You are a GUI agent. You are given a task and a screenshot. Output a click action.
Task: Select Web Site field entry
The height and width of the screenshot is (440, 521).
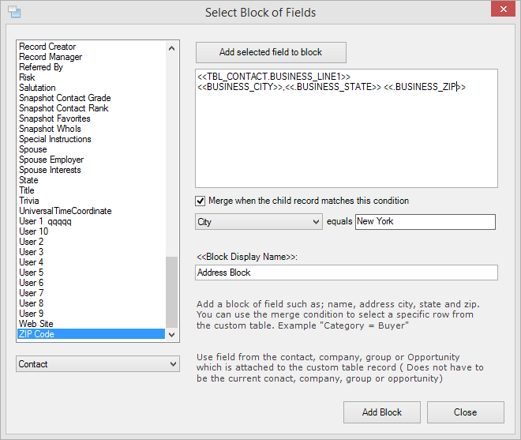(91, 324)
